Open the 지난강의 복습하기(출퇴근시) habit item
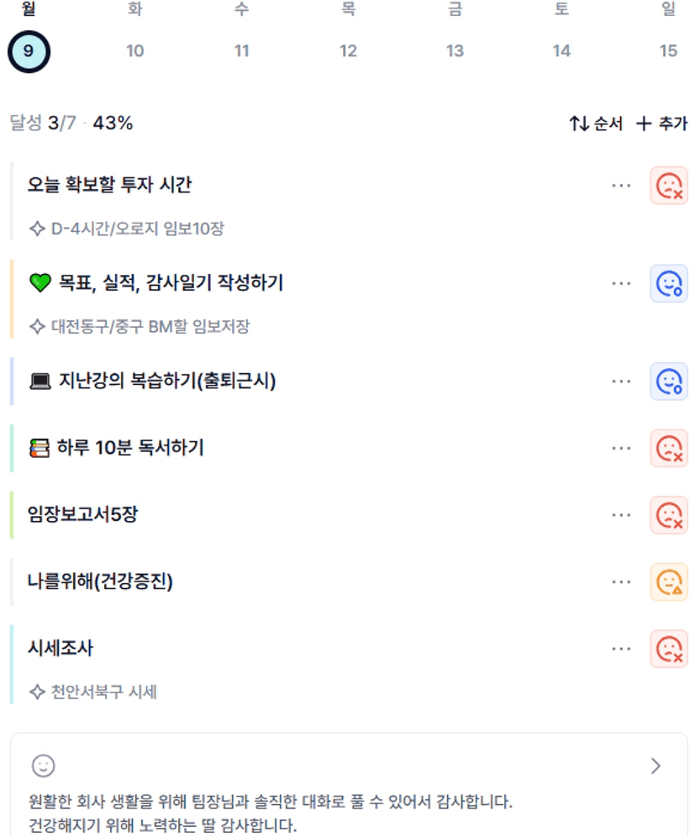 tap(167, 382)
